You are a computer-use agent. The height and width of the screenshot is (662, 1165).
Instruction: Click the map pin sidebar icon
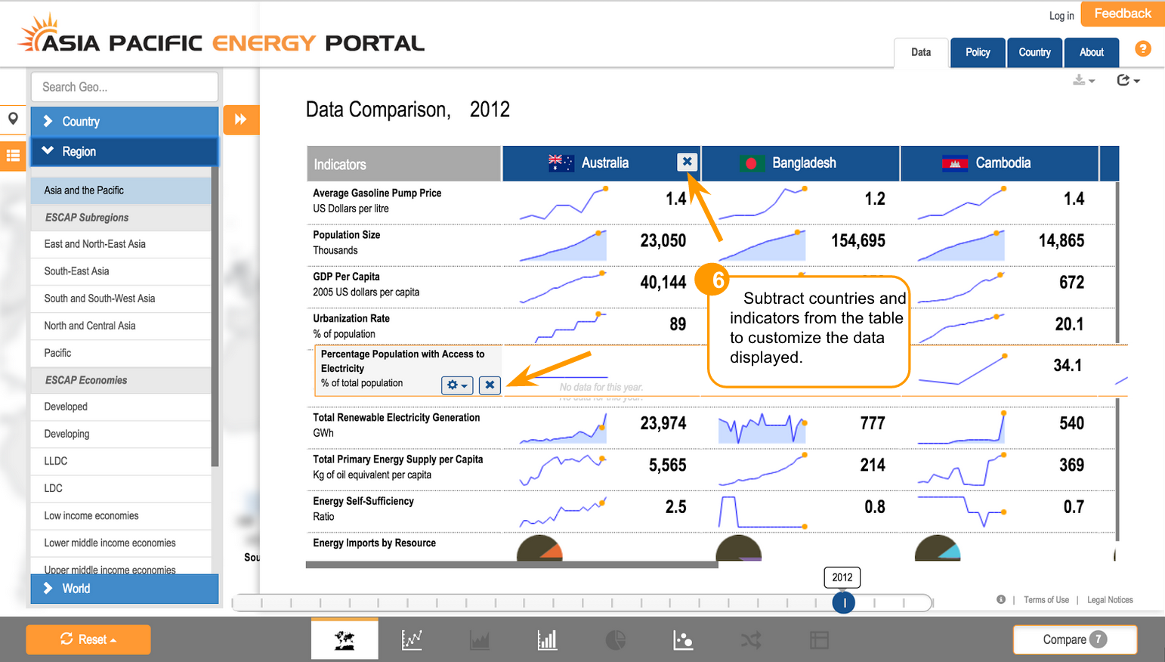pyautogui.click(x=13, y=119)
